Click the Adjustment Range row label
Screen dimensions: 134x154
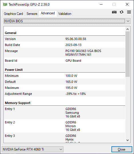pyautogui.click(x=18, y=94)
